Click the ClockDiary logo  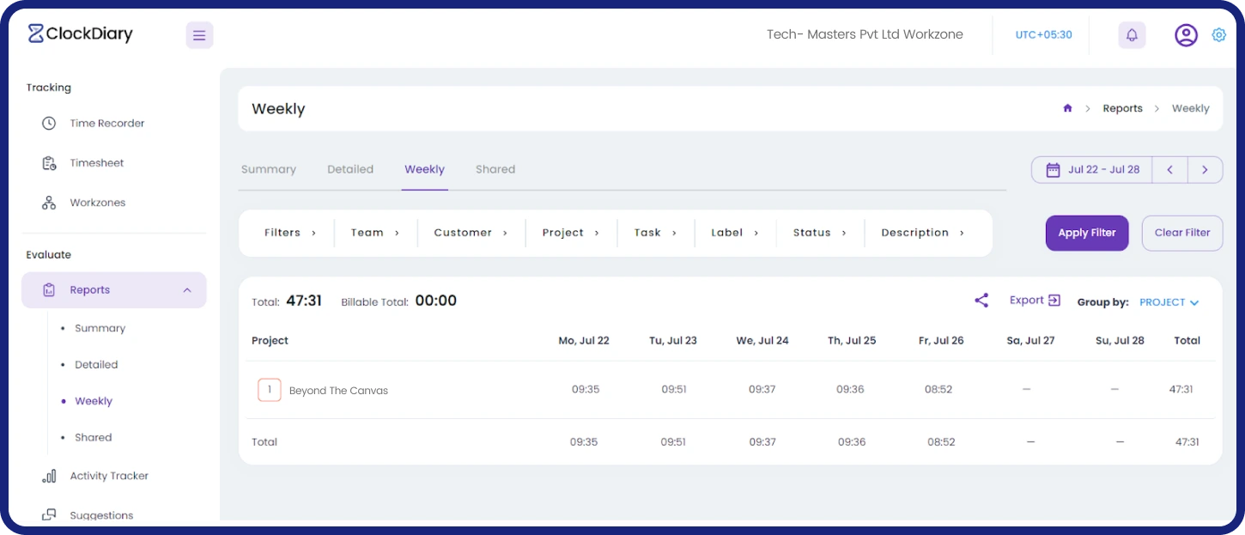pos(80,34)
